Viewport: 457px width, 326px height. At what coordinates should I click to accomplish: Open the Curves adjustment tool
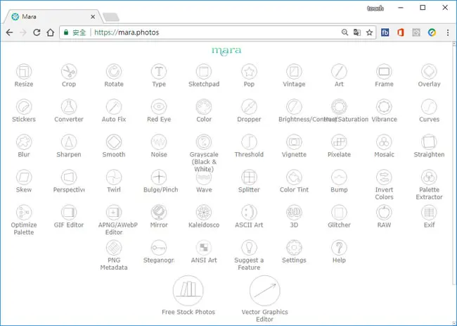pos(429,107)
